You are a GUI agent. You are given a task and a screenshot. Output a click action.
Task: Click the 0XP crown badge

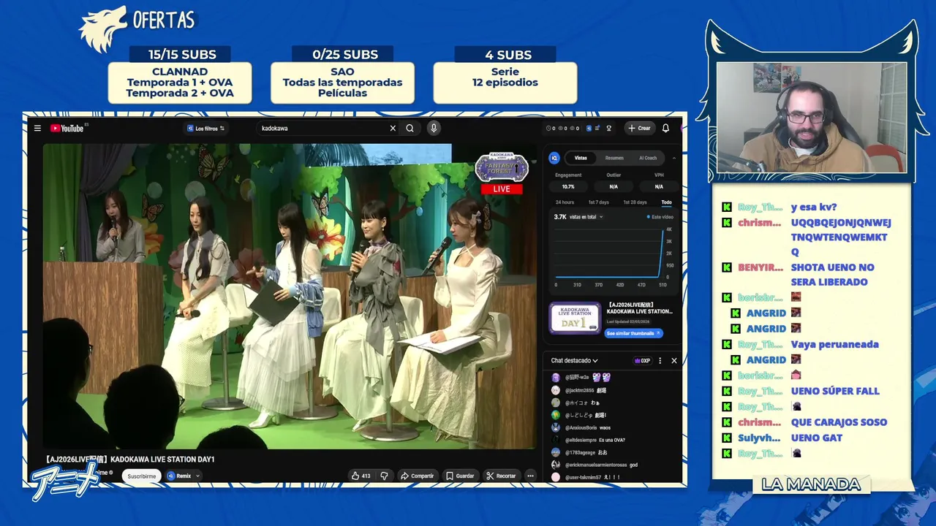(642, 360)
